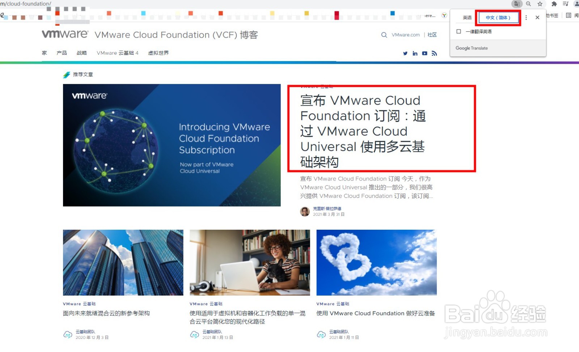
Task: Open the VMware Cloud Foundation (VCF) 博客 title
Action: tap(176, 35)
